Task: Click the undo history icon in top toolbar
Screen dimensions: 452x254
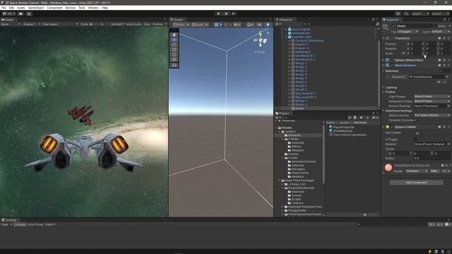Action: click(398, 13)
